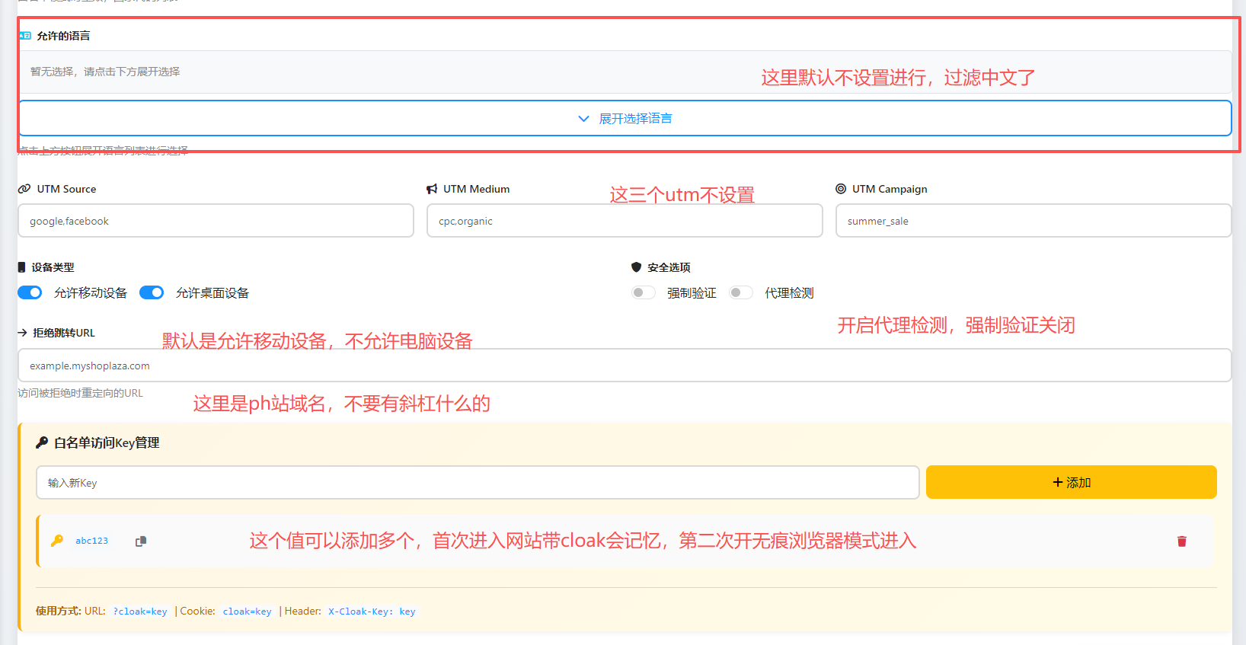Click the key icon beside 白名单访问Key管理
The width and height of the screenshot is (1246, 645).
(x=42, y=442)
